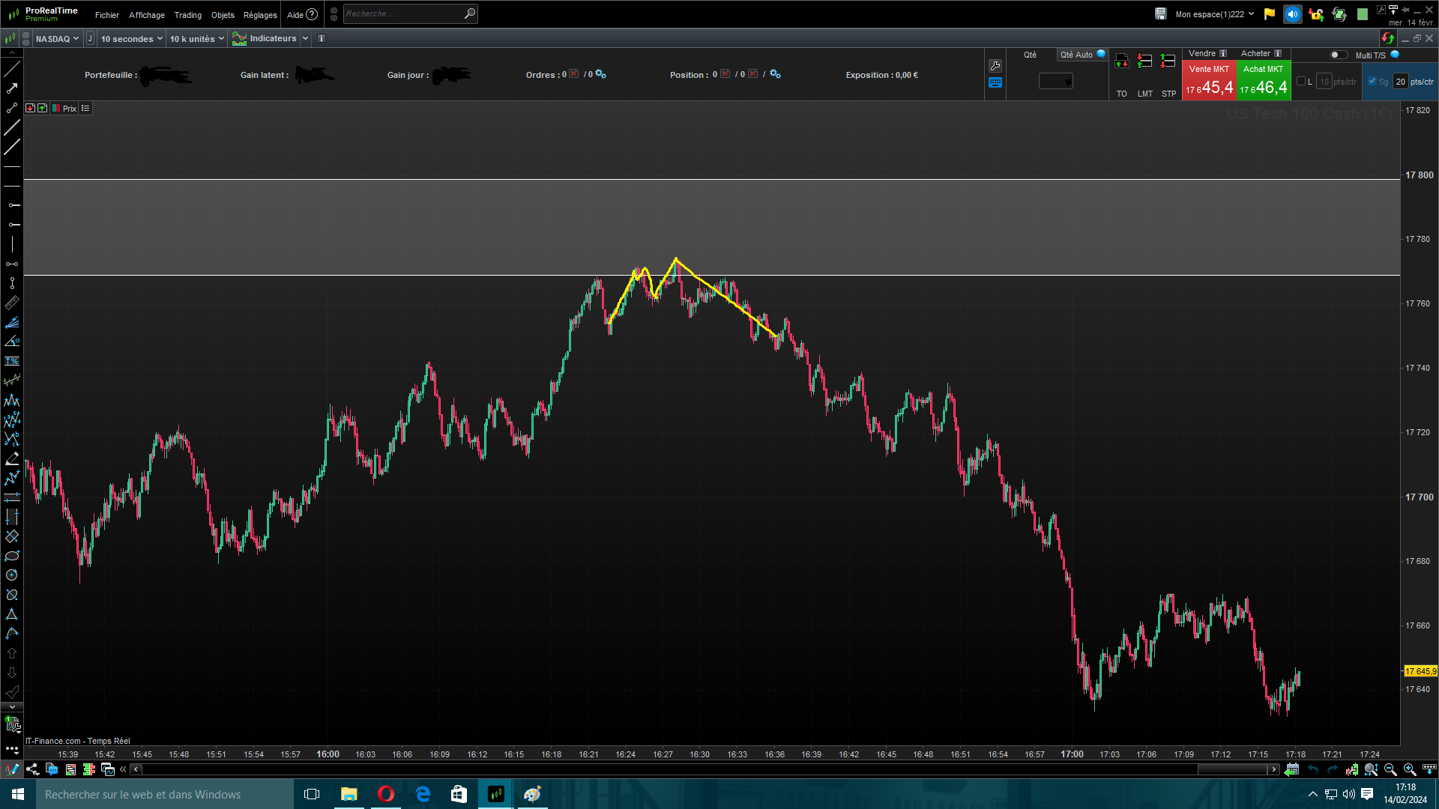1439x809 pixels.
Task: Open the Trading menu
Action: pyautogui.click(x=187, y=15)
